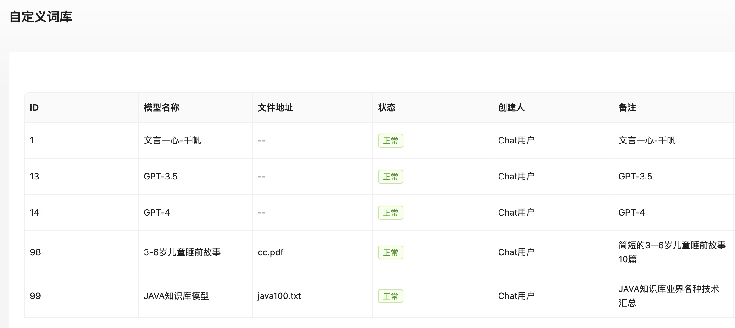Viewport: 735px width, 328px height.
Task: Click the ID column header
Action: click(34, 108)
